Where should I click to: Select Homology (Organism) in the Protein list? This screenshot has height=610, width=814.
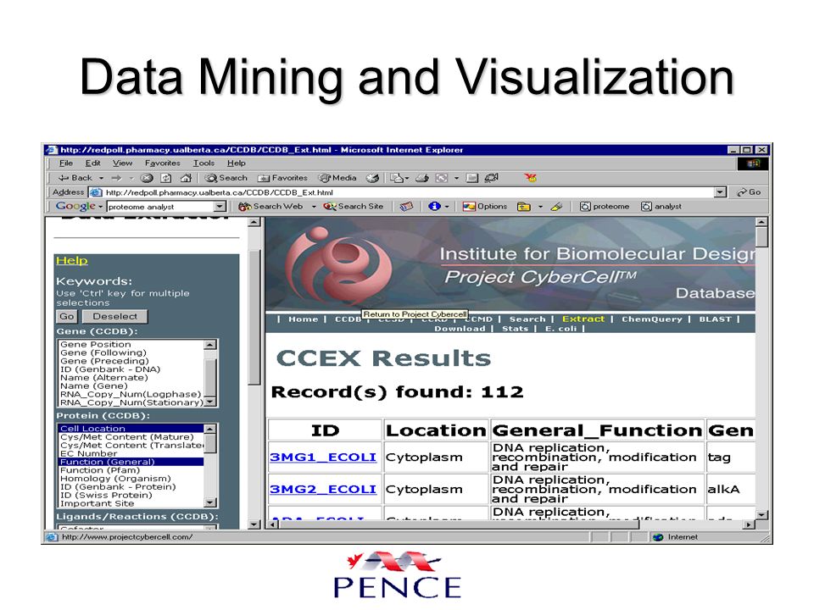(x=131, y=478)
